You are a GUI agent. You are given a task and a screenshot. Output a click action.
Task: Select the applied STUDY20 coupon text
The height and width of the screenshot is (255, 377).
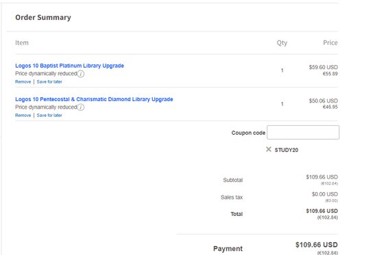(x=287, y=150)
